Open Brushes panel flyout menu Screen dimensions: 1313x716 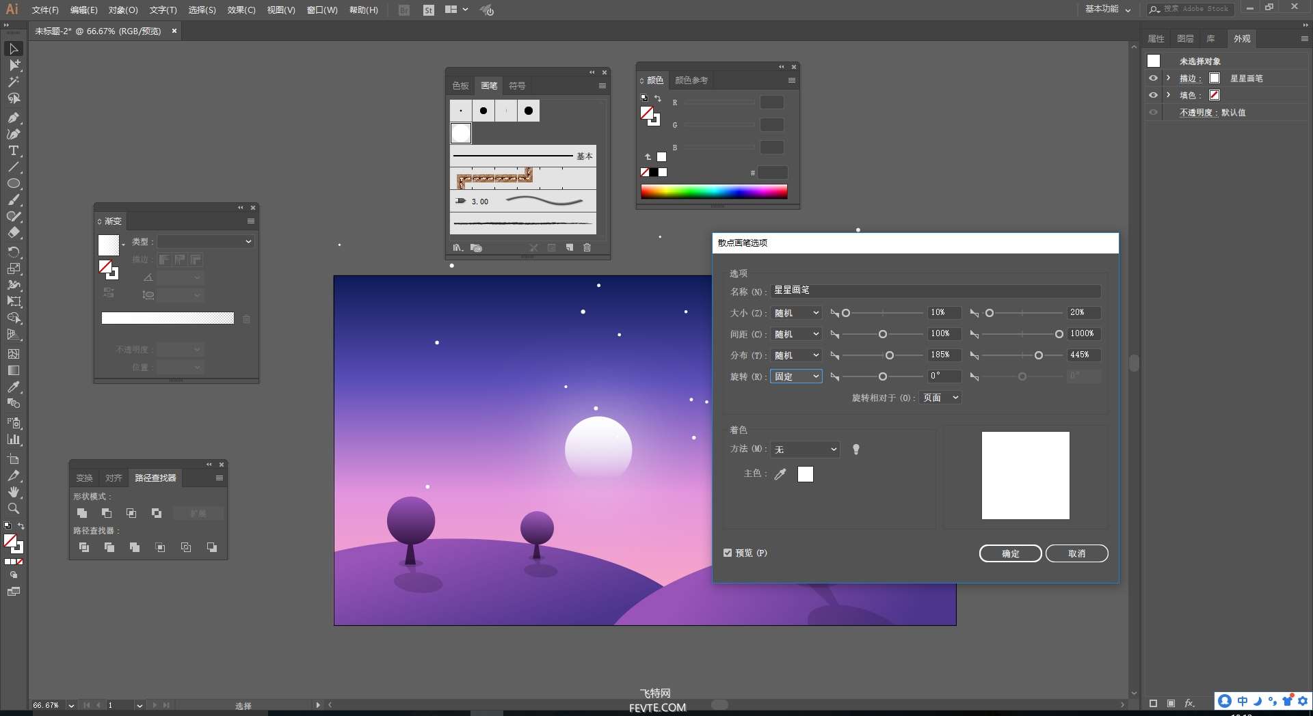602,86
